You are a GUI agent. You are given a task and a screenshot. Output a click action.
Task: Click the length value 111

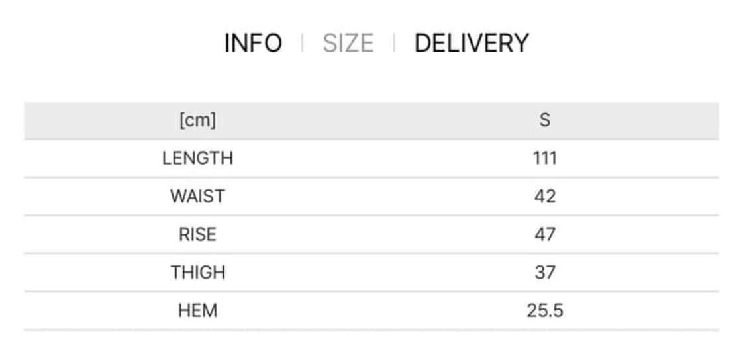point(544,159)
